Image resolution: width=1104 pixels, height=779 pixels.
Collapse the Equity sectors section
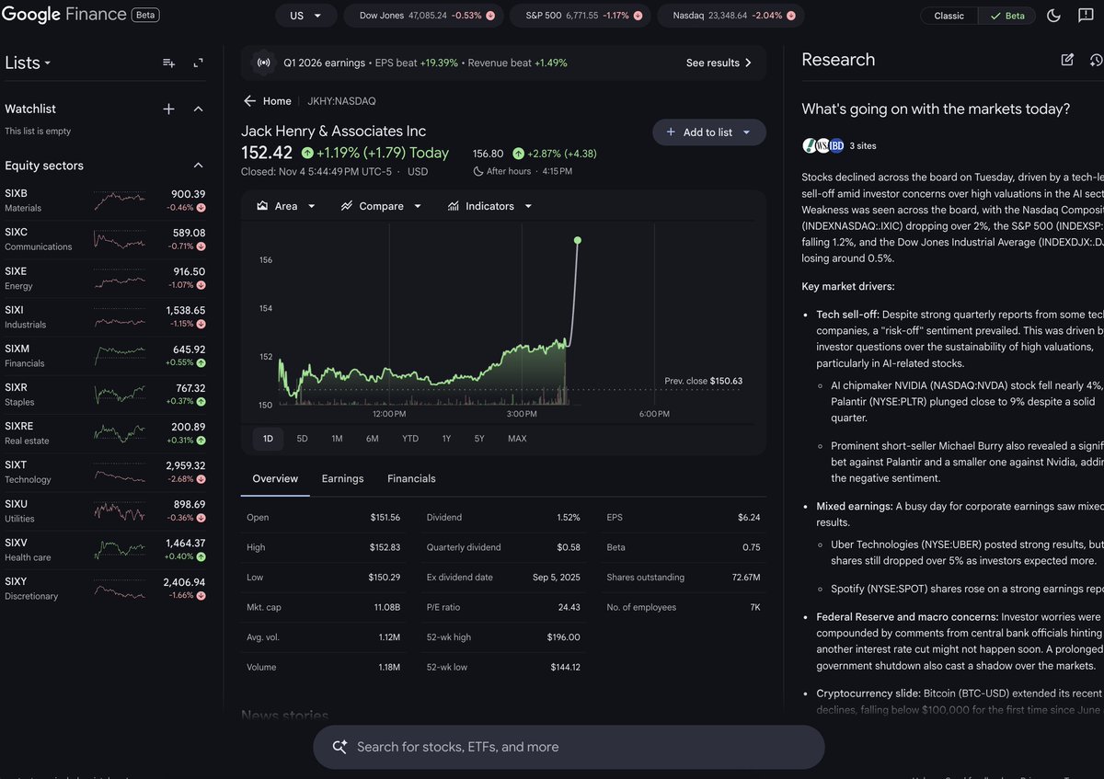click(198, 166)
